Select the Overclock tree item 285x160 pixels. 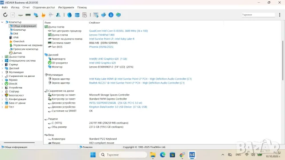click(x=19, y=41)
